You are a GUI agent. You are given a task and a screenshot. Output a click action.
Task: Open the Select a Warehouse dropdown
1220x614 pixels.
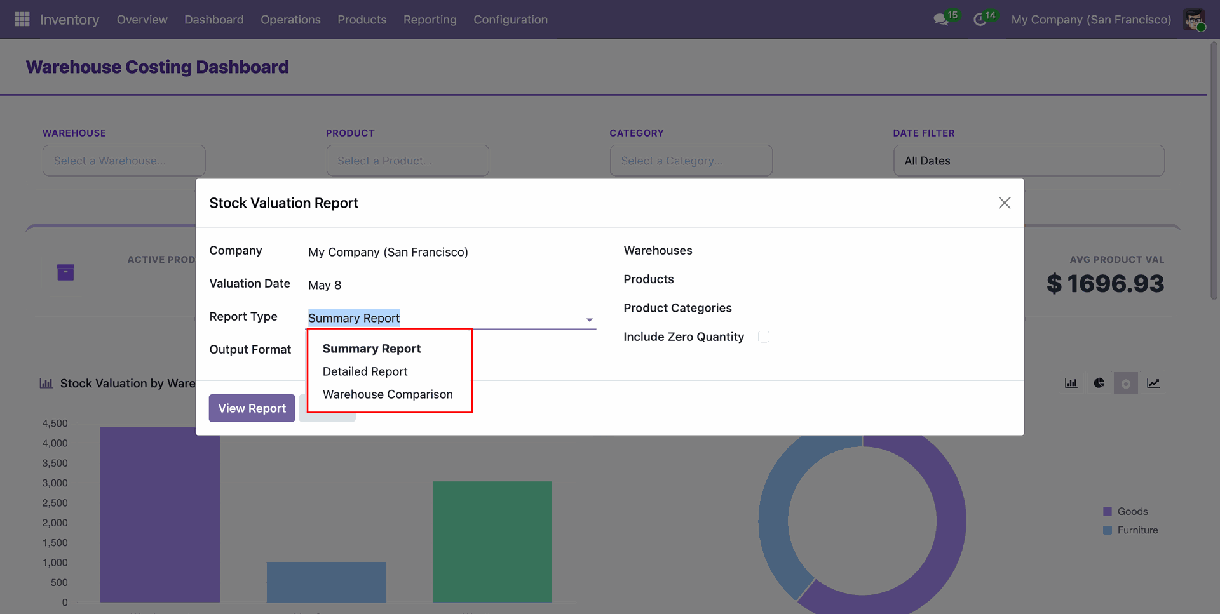124,161
